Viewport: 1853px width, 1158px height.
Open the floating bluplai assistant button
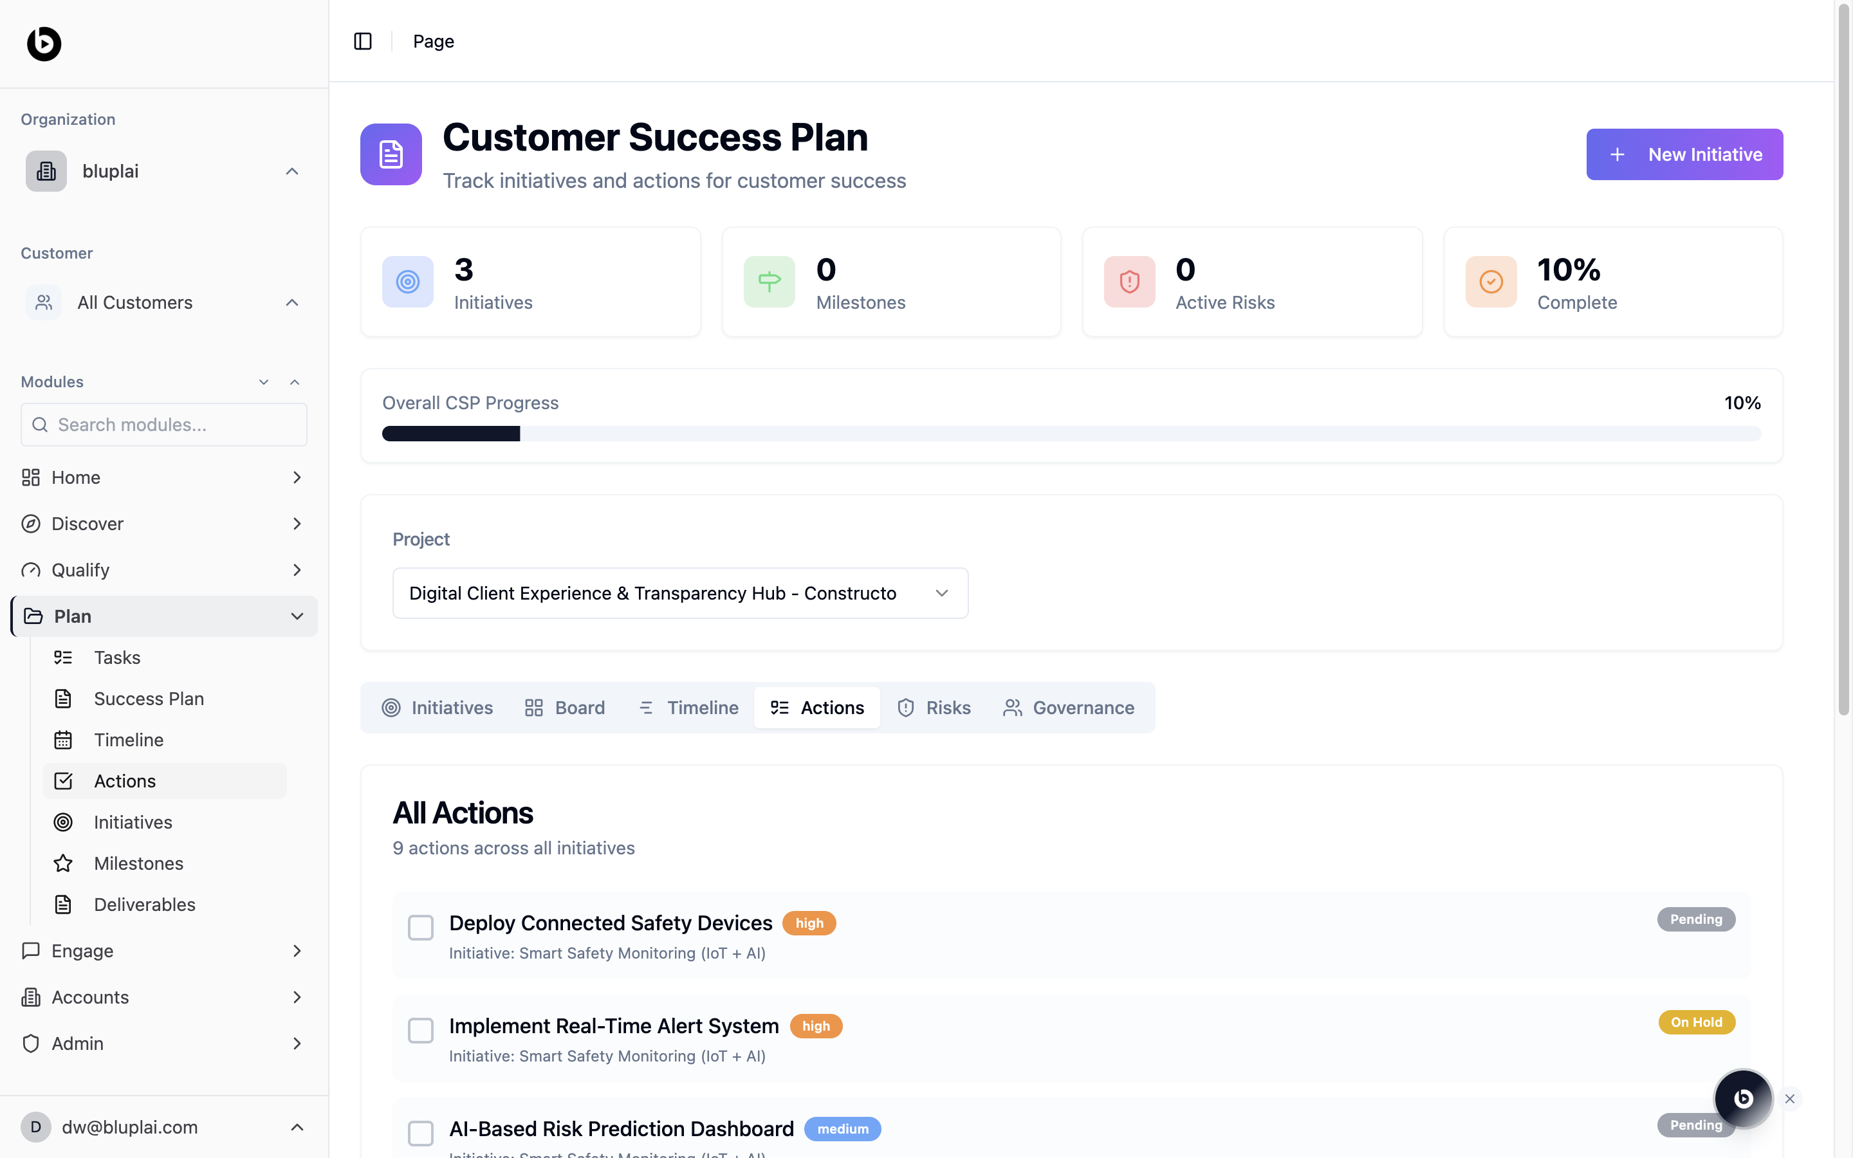(1743, 1098)
